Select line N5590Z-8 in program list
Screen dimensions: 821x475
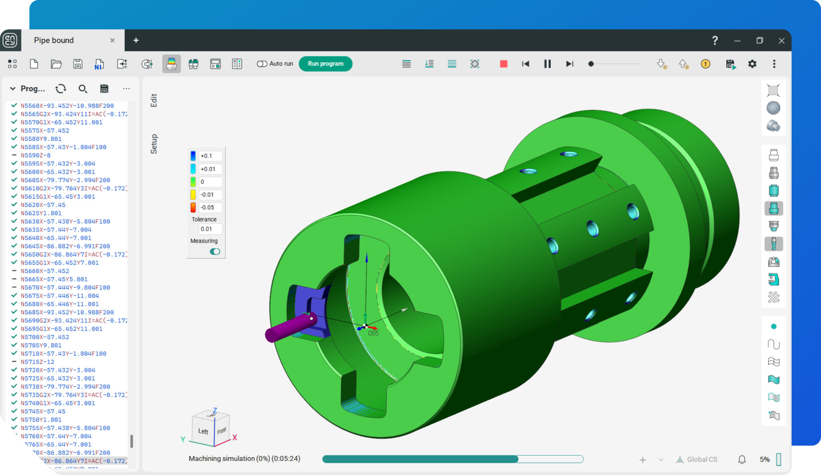point(36,155)
